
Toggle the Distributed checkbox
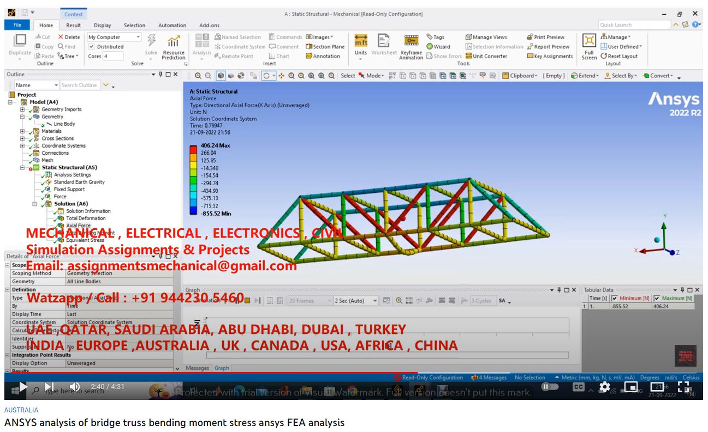[92, 47]
